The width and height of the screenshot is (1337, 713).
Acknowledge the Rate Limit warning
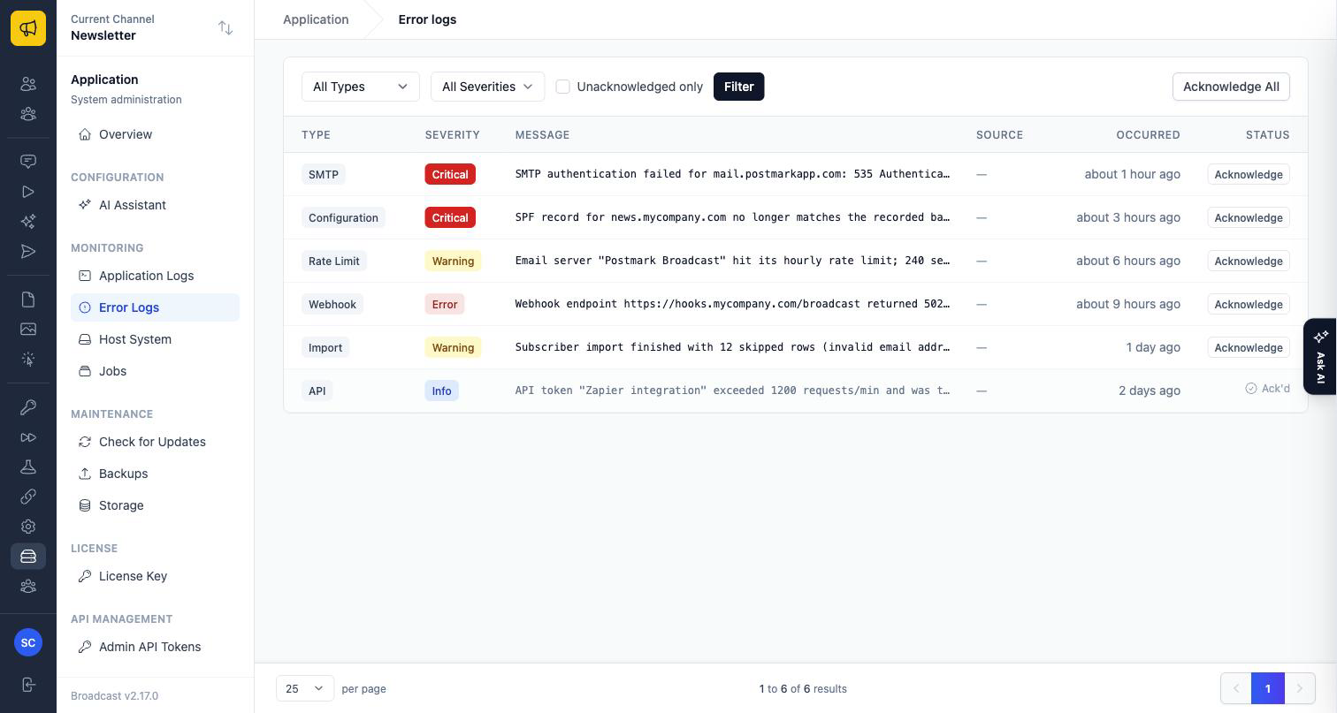pyautogui.click(x=1249, y=261)
